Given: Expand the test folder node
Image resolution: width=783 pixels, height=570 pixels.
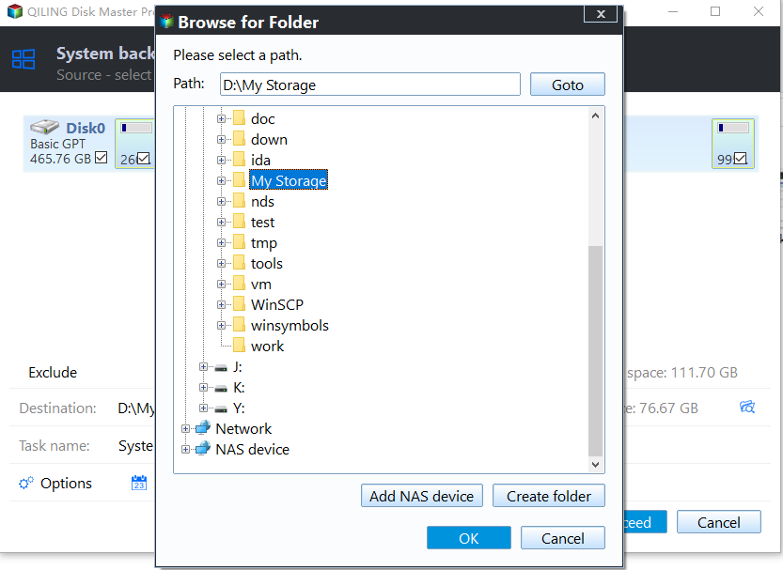Looking at the screenshot, I should [221, 222].
